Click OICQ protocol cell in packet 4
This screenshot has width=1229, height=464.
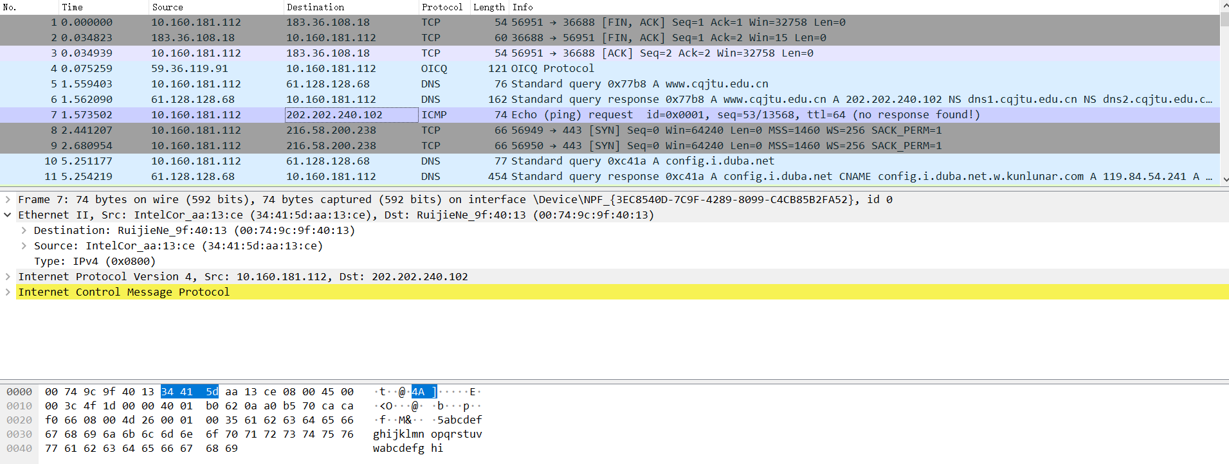click(434, 68)
